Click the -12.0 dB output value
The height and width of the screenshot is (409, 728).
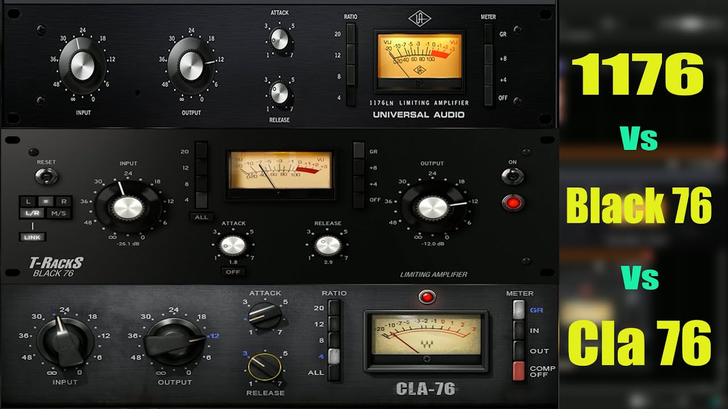432,245
